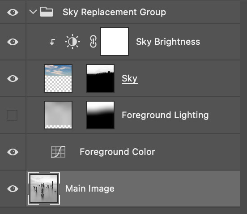Open the Brightness/Contrast adjustment icon
The height and width of the screenshot is (214, 247).
72,42
